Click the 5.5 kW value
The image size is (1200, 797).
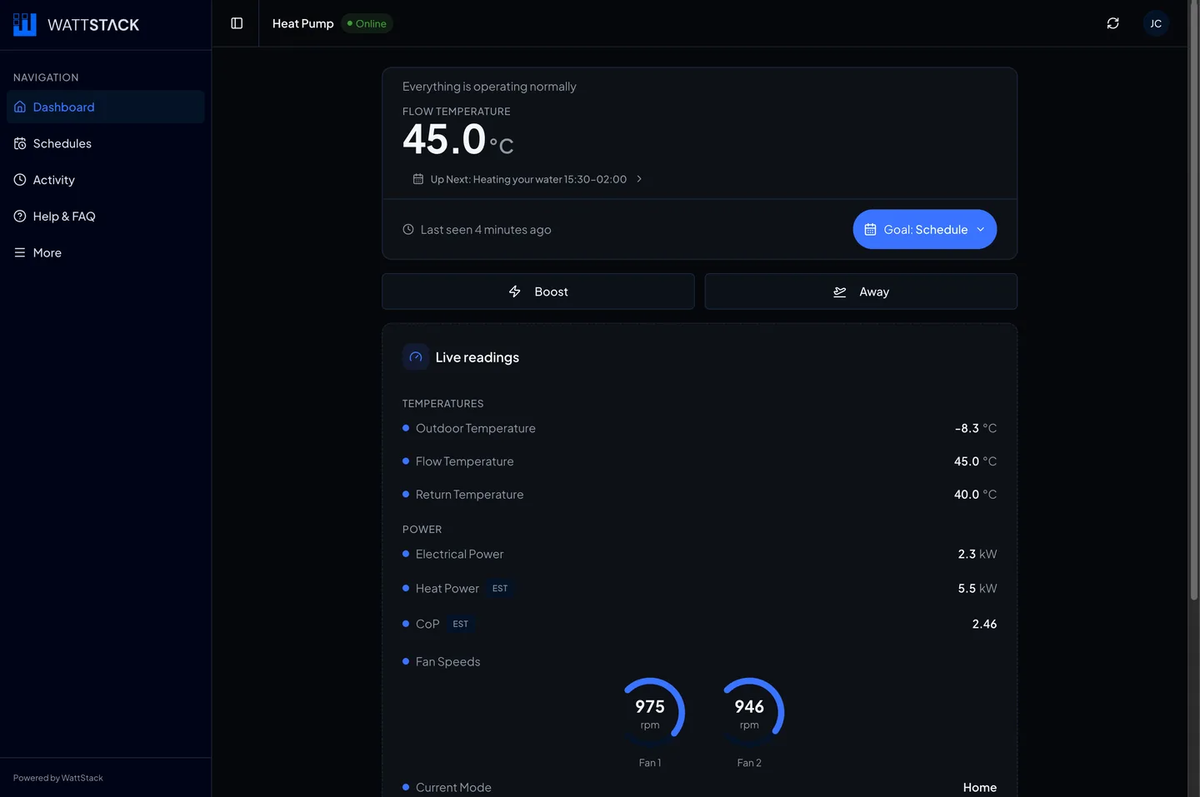coord(977,588)
